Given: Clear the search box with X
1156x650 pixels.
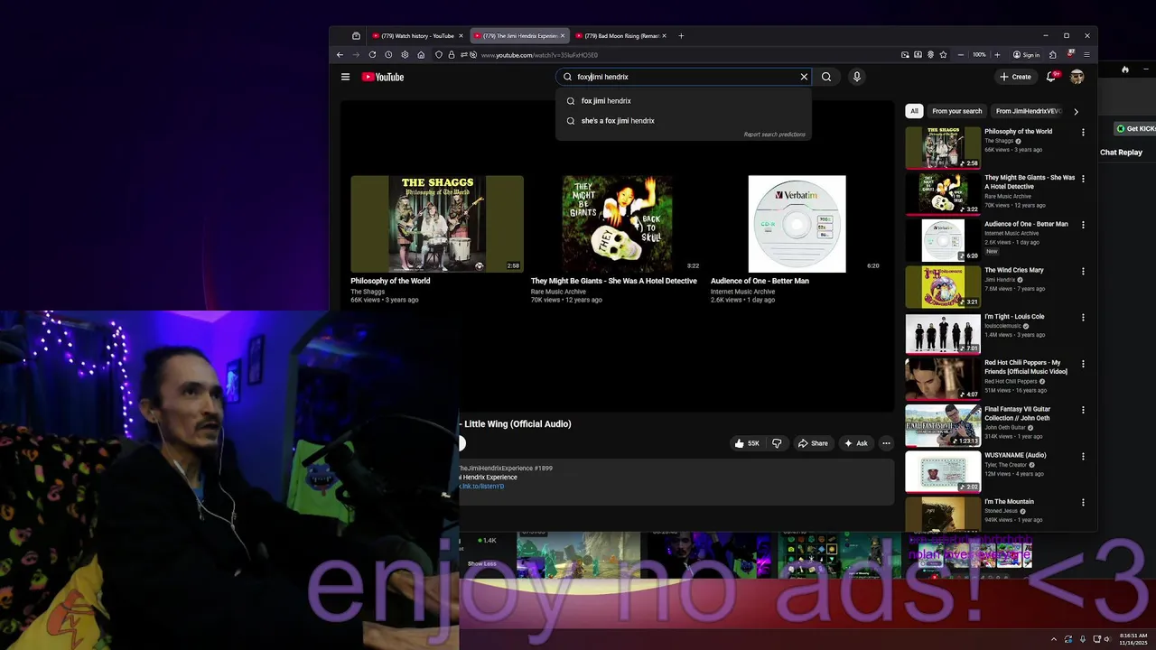Looking at the screenshot, I should click(804, 77).
